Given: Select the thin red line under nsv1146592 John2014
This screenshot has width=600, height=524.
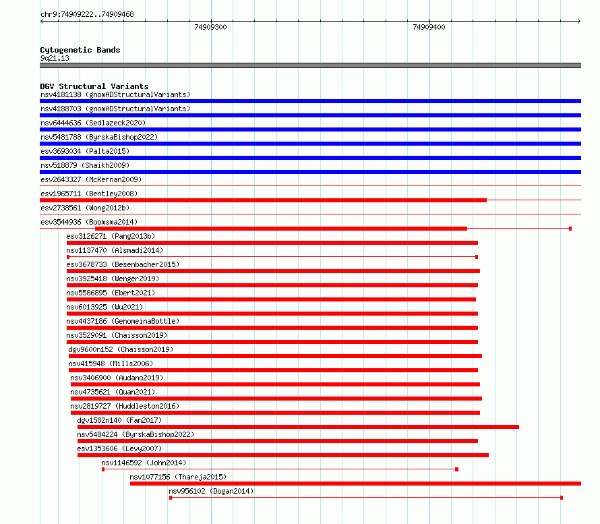Looking at the screenshot, I should [280, 469].
